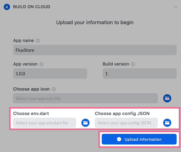Show info tooltip next to Build version

[133, 64]
